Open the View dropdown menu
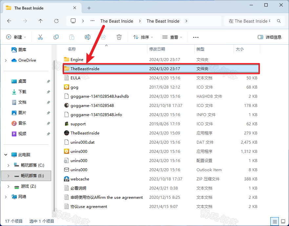Screen dimensions: 289x226 (x=172, y=37)
